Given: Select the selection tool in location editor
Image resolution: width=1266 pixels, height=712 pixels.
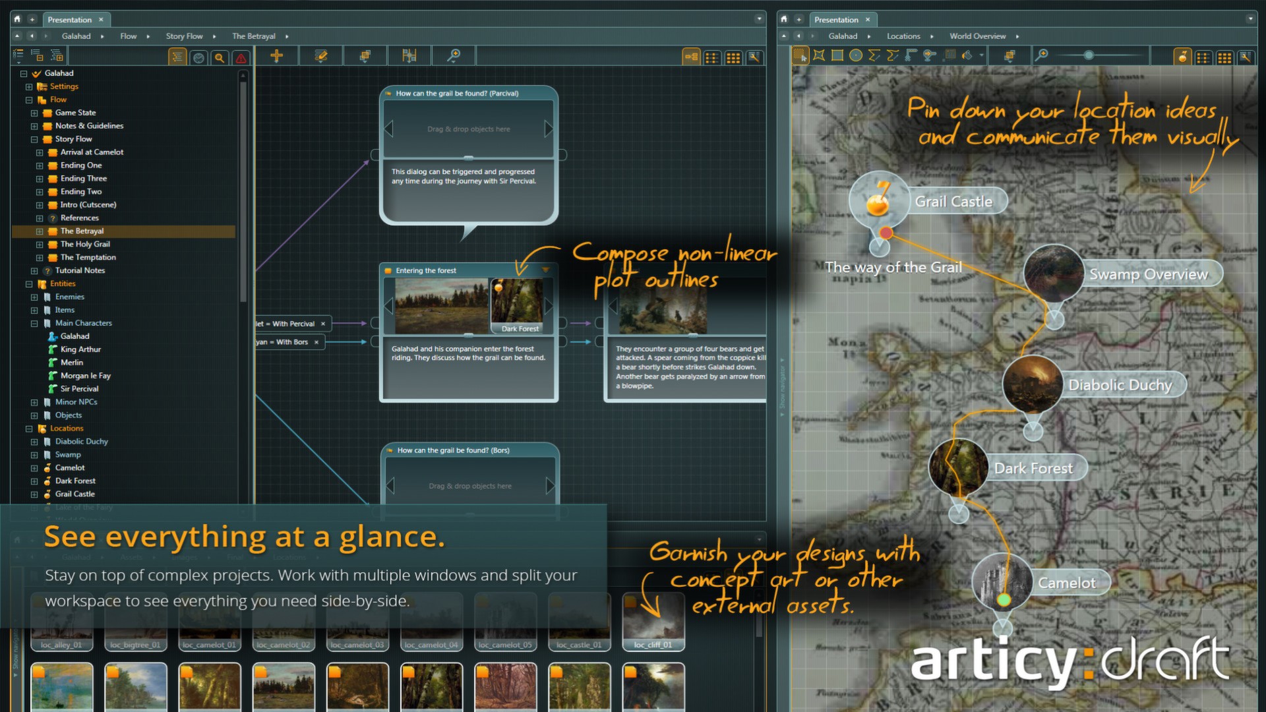Looking at the screenshot, I should [800, 56].
